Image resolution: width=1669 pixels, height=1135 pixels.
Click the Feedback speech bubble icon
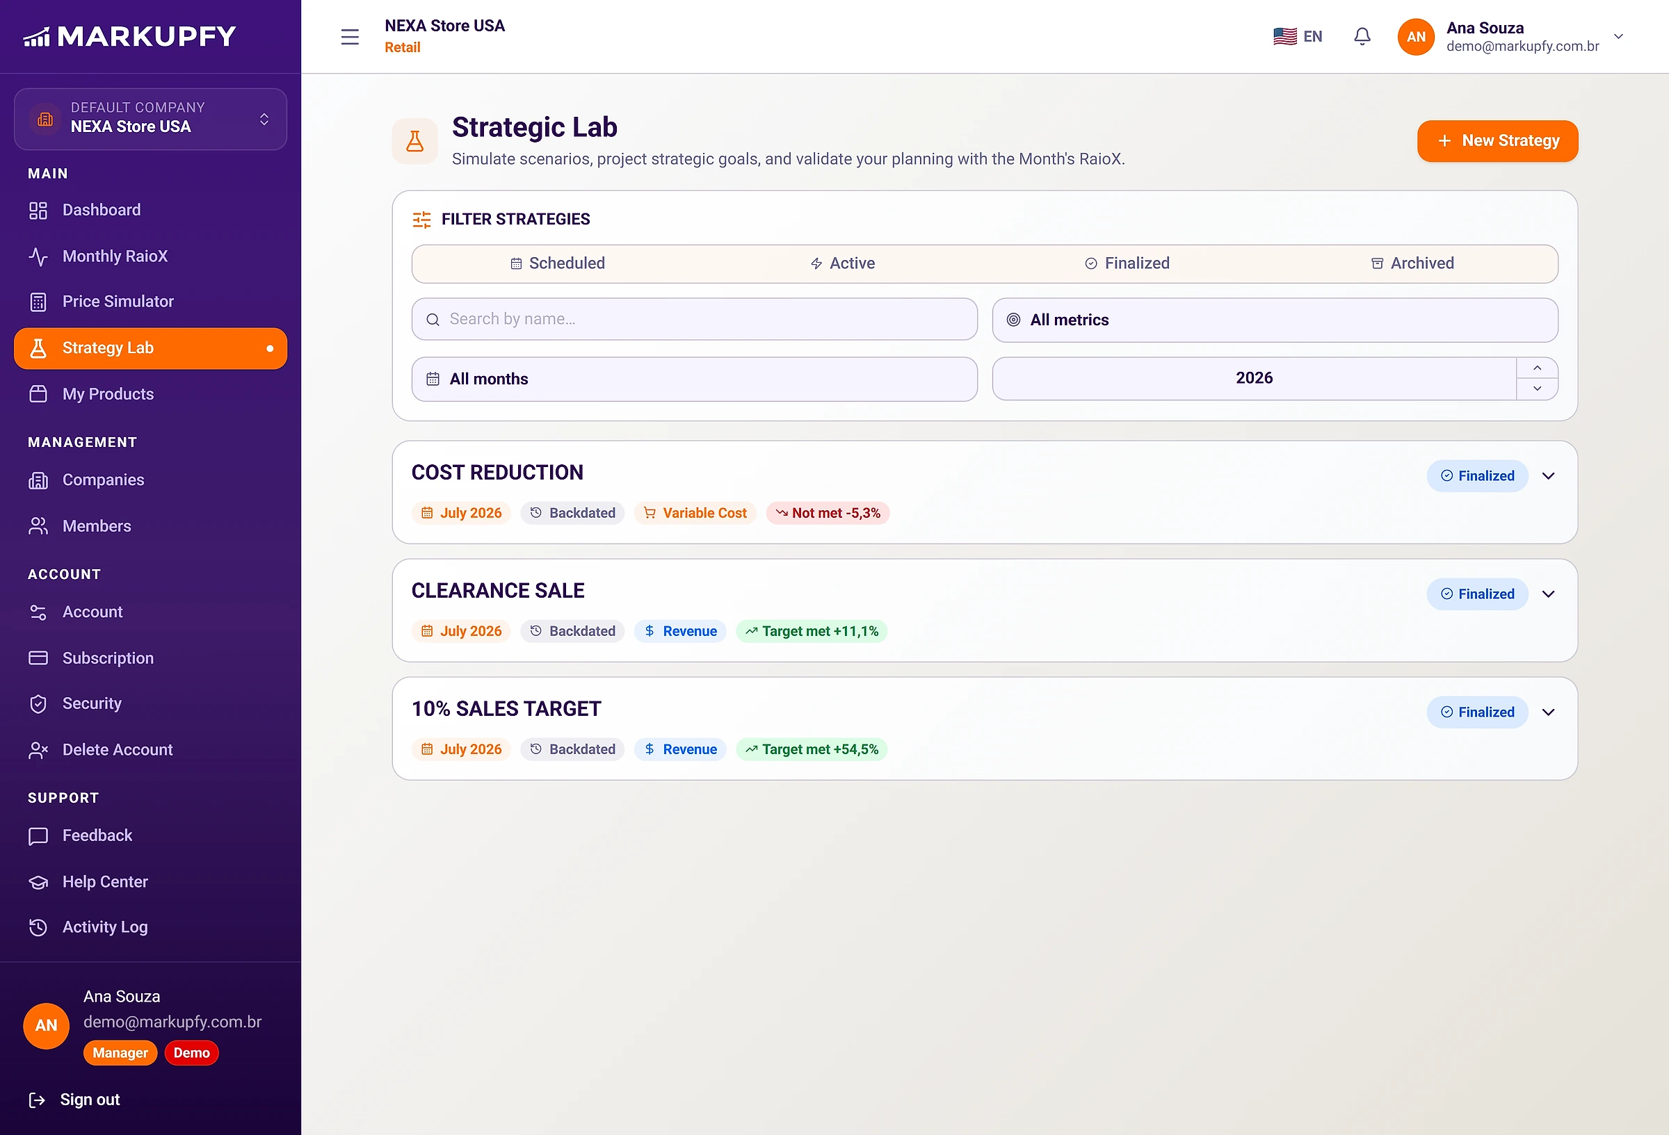coord(38,835)
